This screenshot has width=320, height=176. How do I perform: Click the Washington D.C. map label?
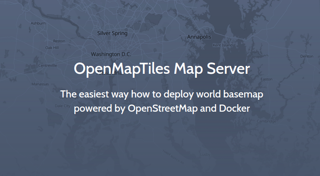[111, 54]
